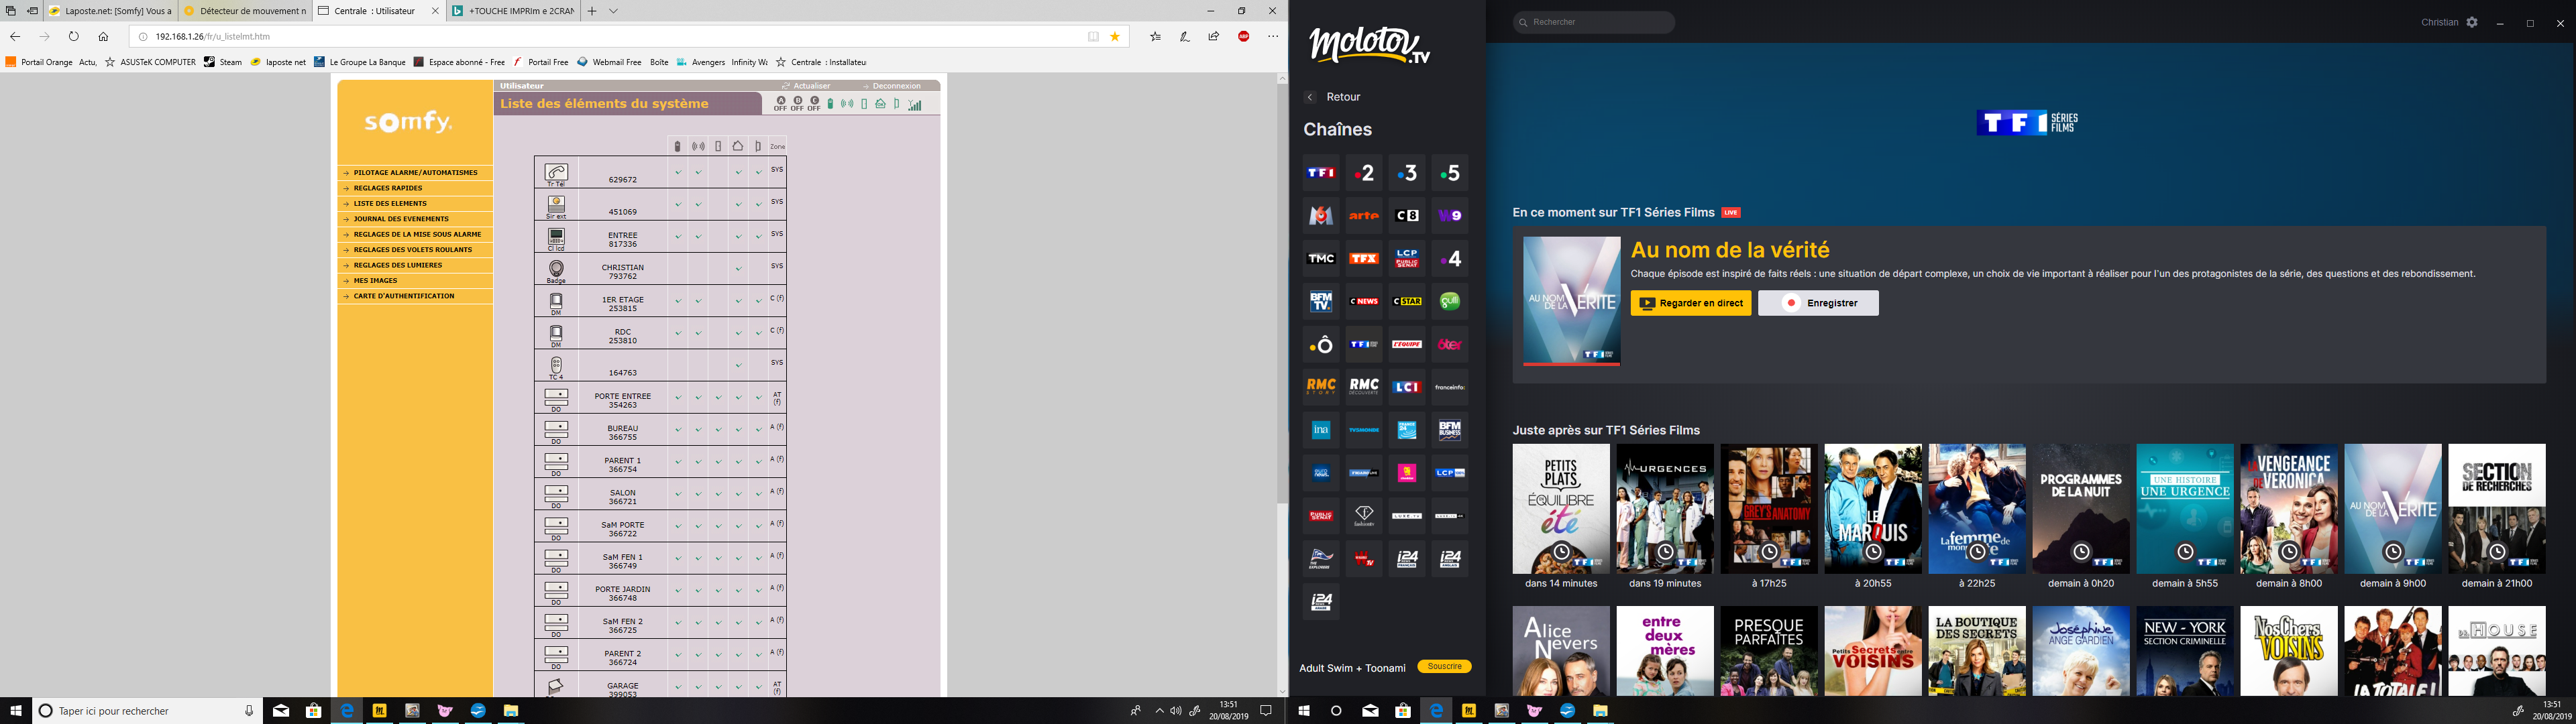Screen dimensions: 2576x724
Task: Click Souscrire button for Adult Swim + Toonami
Action: tap(1444, 666)
